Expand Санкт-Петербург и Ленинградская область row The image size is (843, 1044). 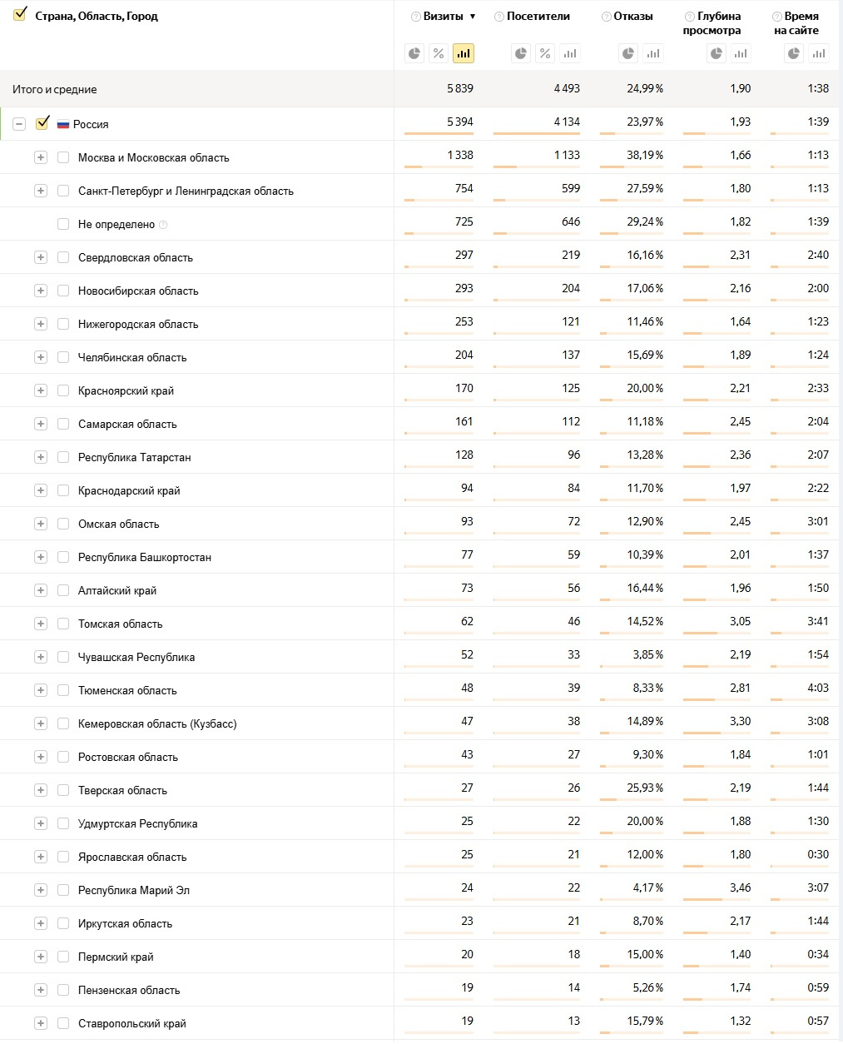tap(41, 191)
